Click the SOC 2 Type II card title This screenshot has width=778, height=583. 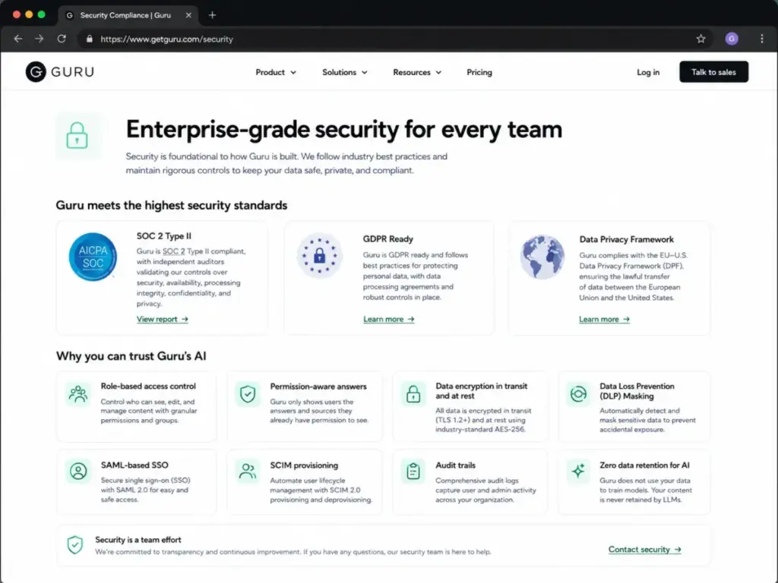(164, 236)
